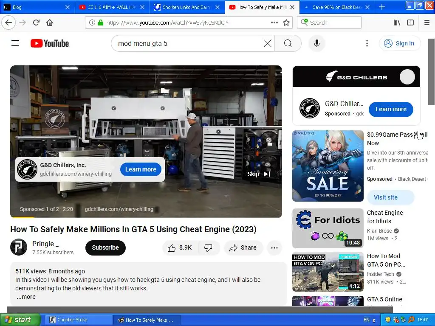Open How To Mod GTA V On PC thumbnail
Viewport: 435px width, 326px height.
328,272
